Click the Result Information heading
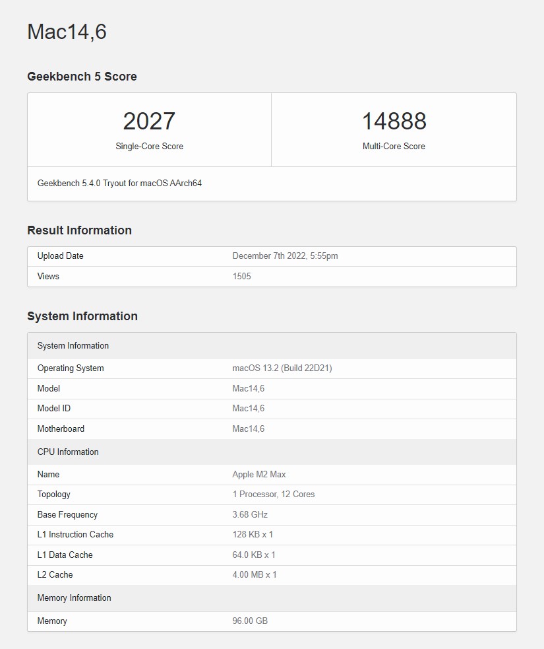 79,230
